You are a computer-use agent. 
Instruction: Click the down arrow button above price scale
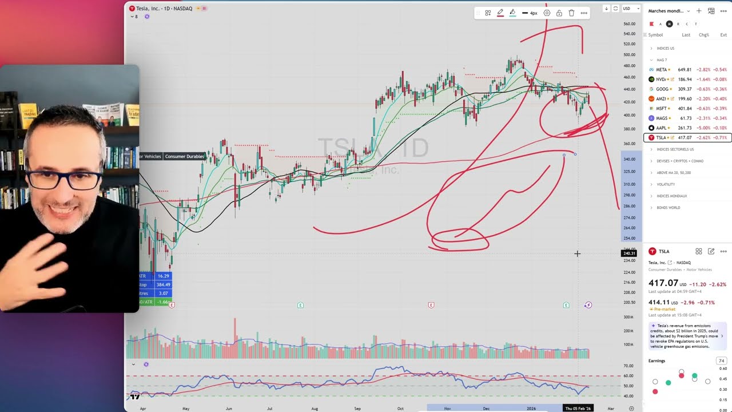coord(606,9)
